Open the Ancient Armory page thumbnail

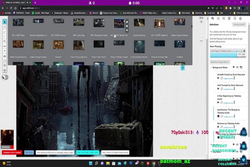139,23
